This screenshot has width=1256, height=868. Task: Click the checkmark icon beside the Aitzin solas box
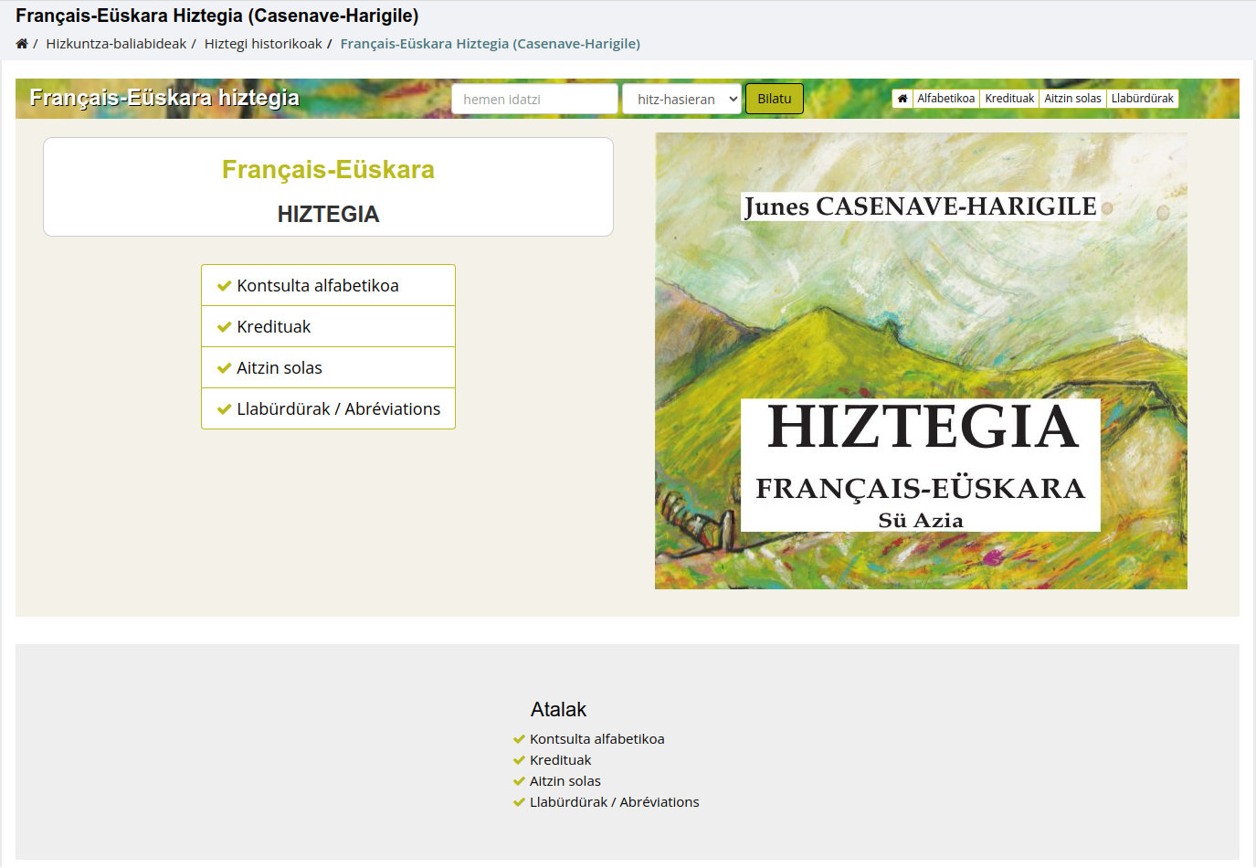click(224, 368)
